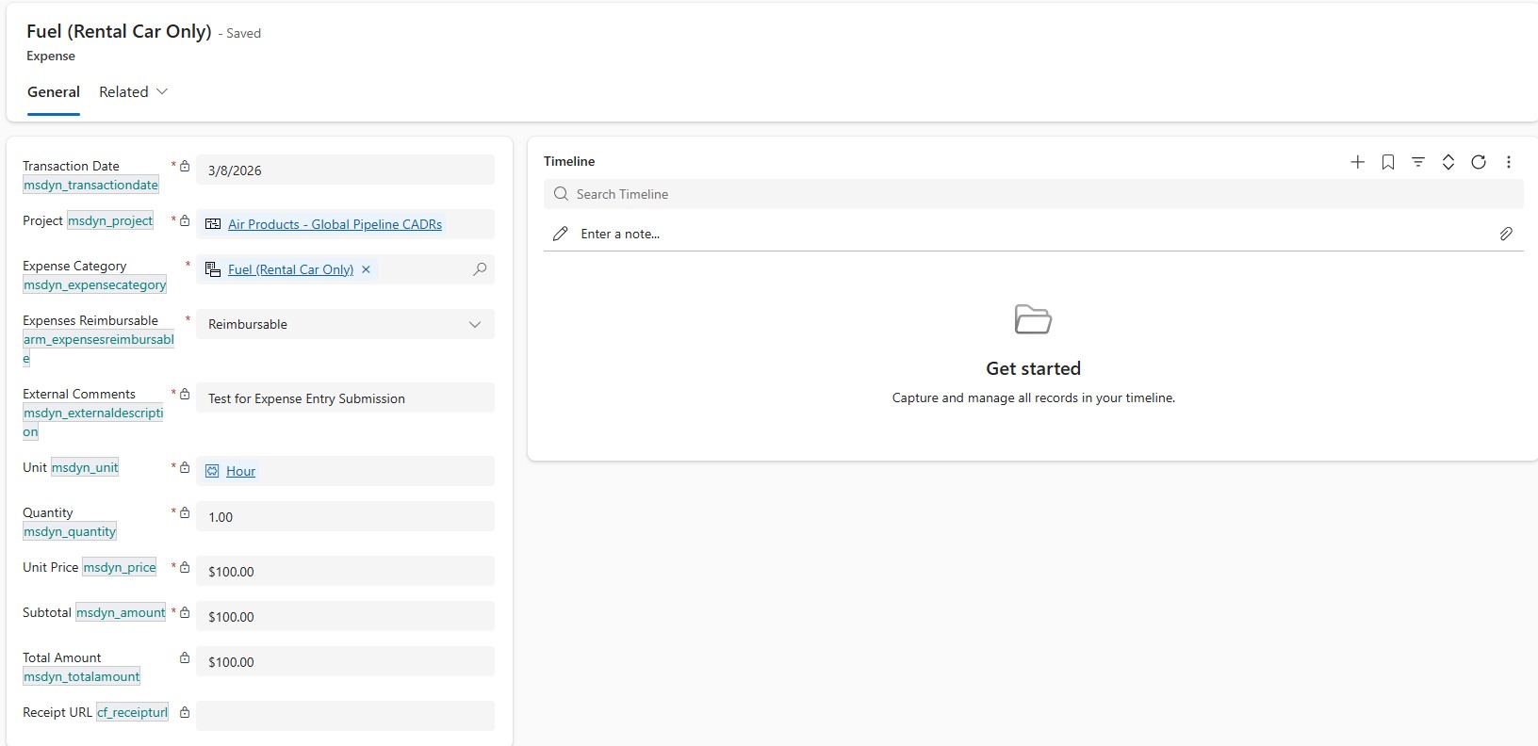Click the msdyn_totalamount schema label
Image resolution: width=1538 pixels, height=746 pixels.
tap(82, 677)
